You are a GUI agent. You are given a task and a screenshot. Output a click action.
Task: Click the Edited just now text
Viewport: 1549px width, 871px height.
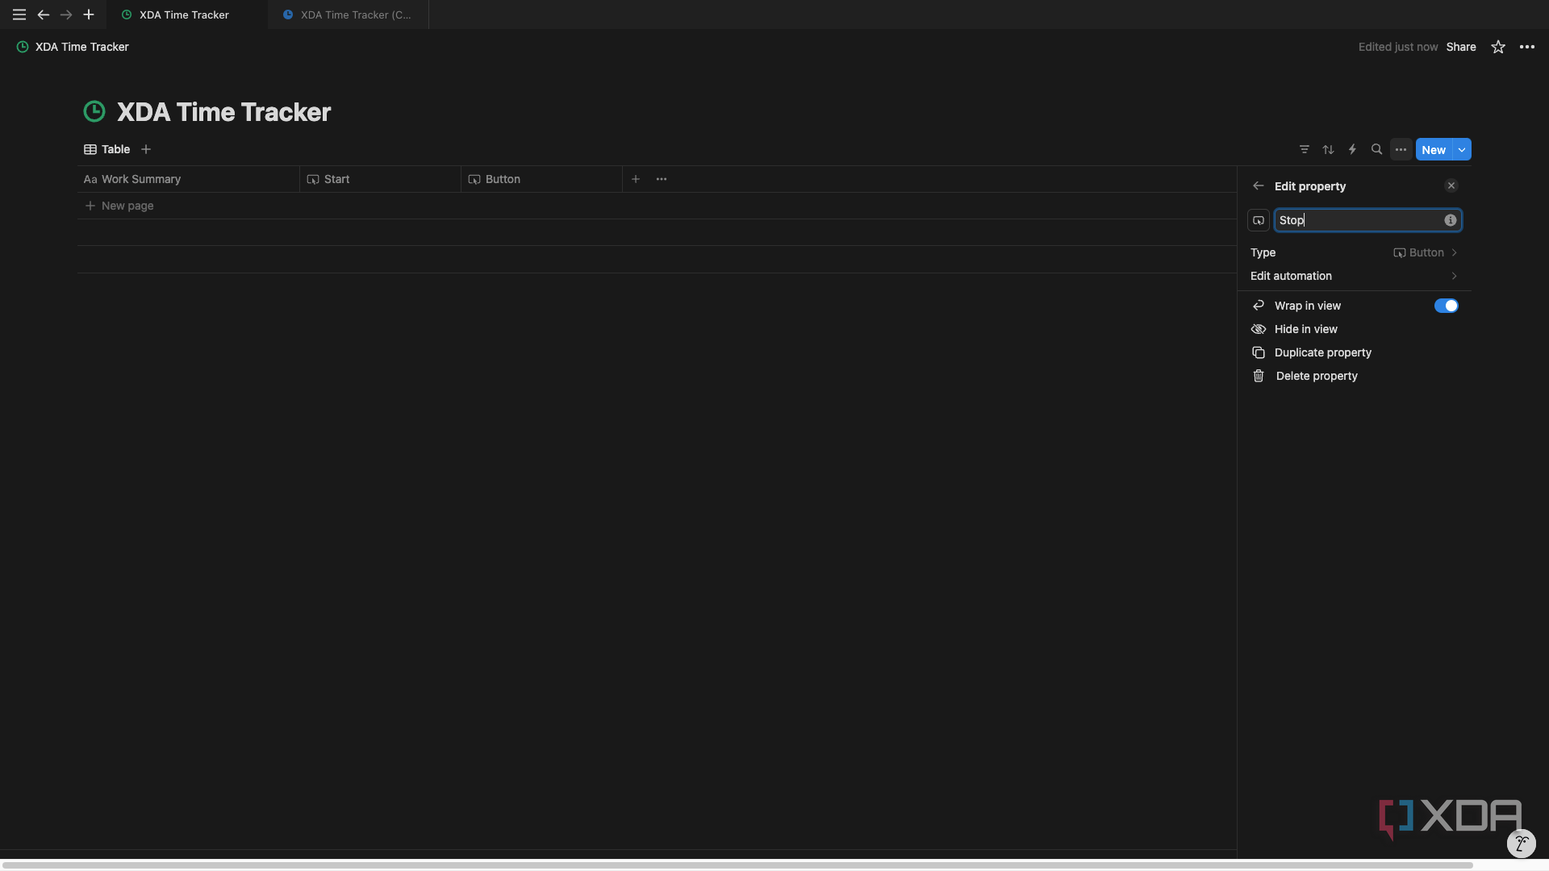[x=1398, y=47]
